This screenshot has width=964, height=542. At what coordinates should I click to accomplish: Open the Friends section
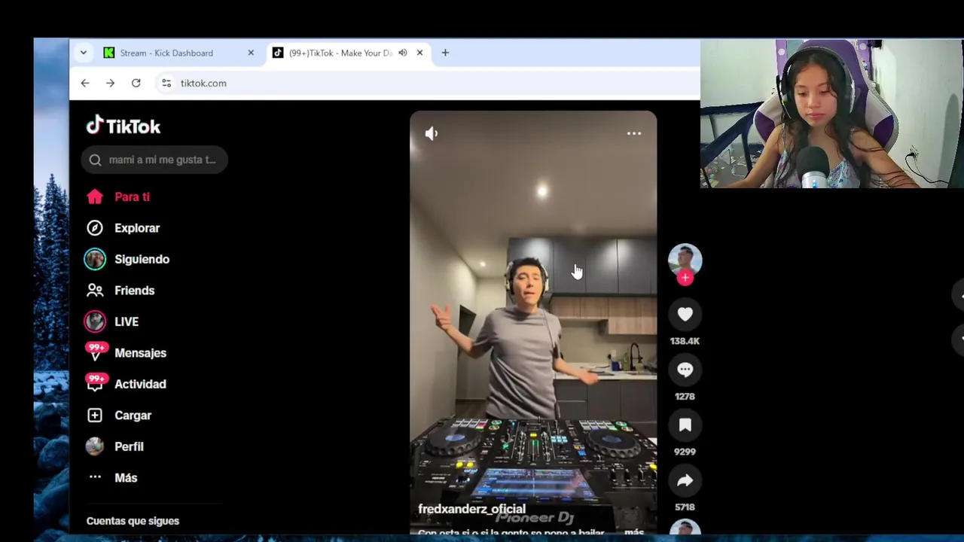pyautogui.click(x=120, y=291)
